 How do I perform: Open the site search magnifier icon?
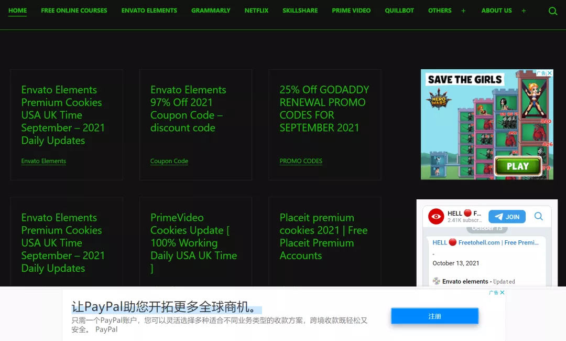coord(553,11)
